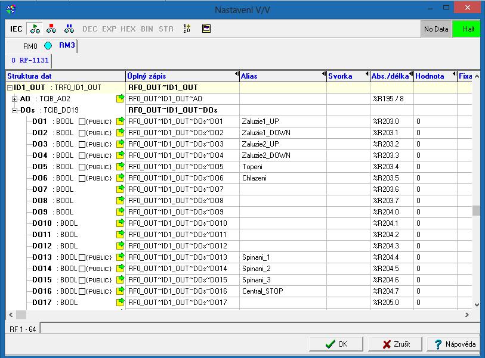The image size is (485, 358).
Task: Click the export arrow icon for DO16
Action: (x=121, y=291)
